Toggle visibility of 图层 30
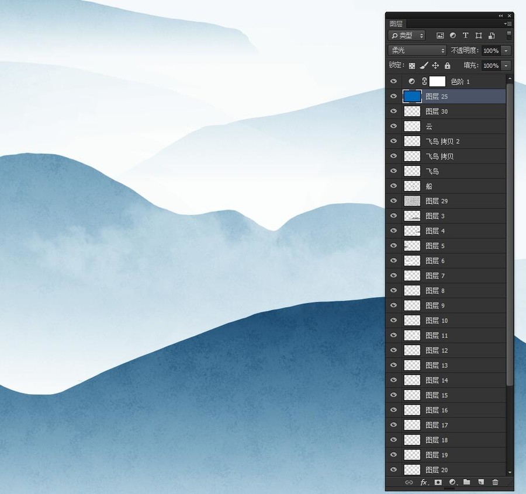 (393, 111)
